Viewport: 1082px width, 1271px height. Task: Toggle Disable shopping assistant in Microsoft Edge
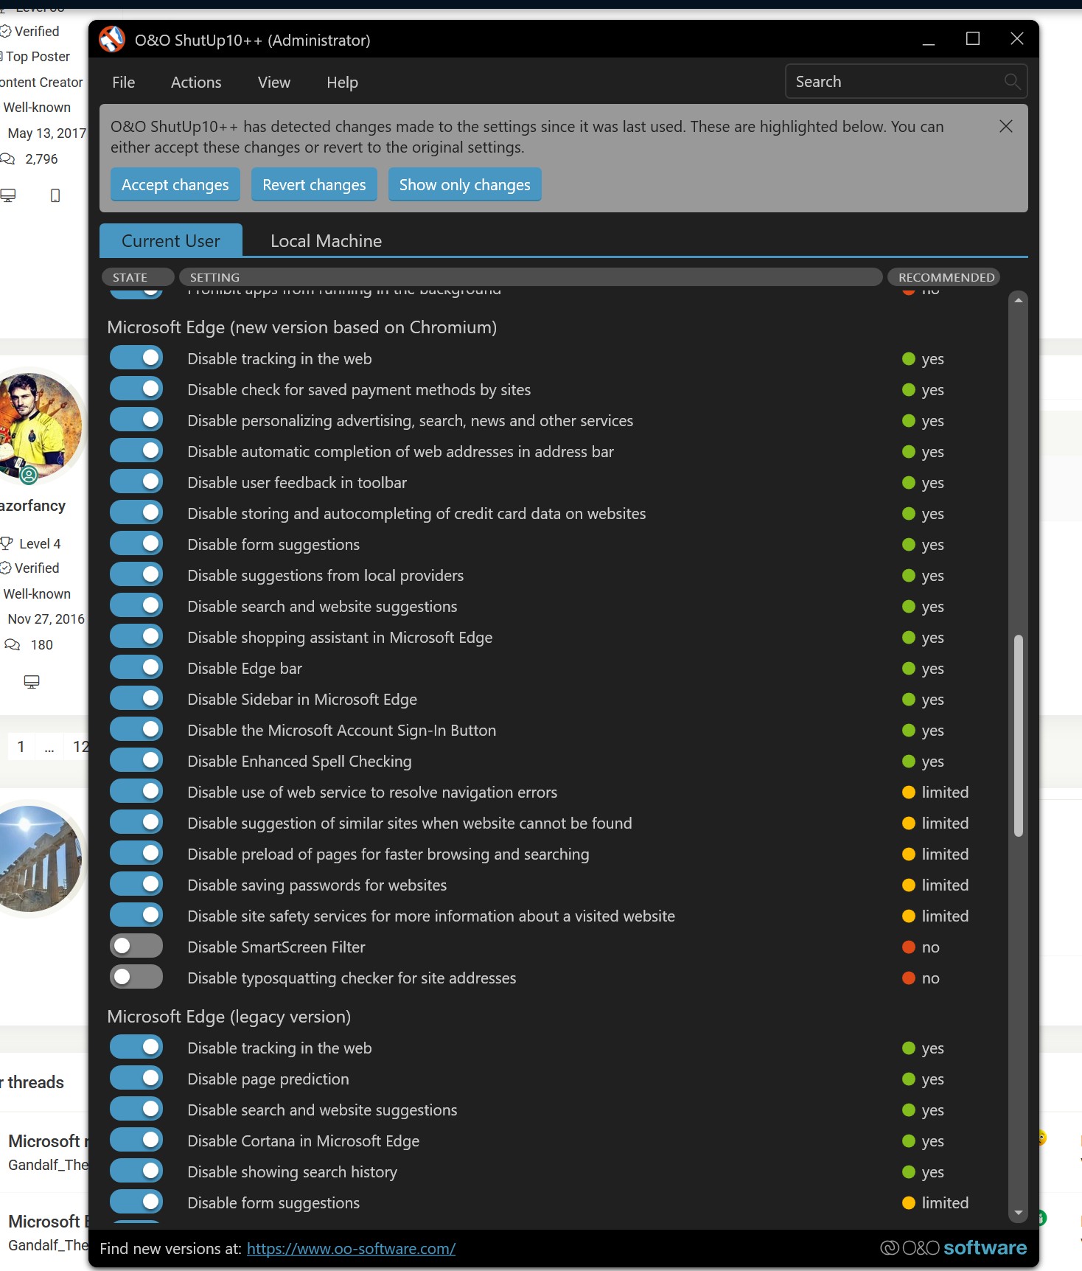coord(136,637)
